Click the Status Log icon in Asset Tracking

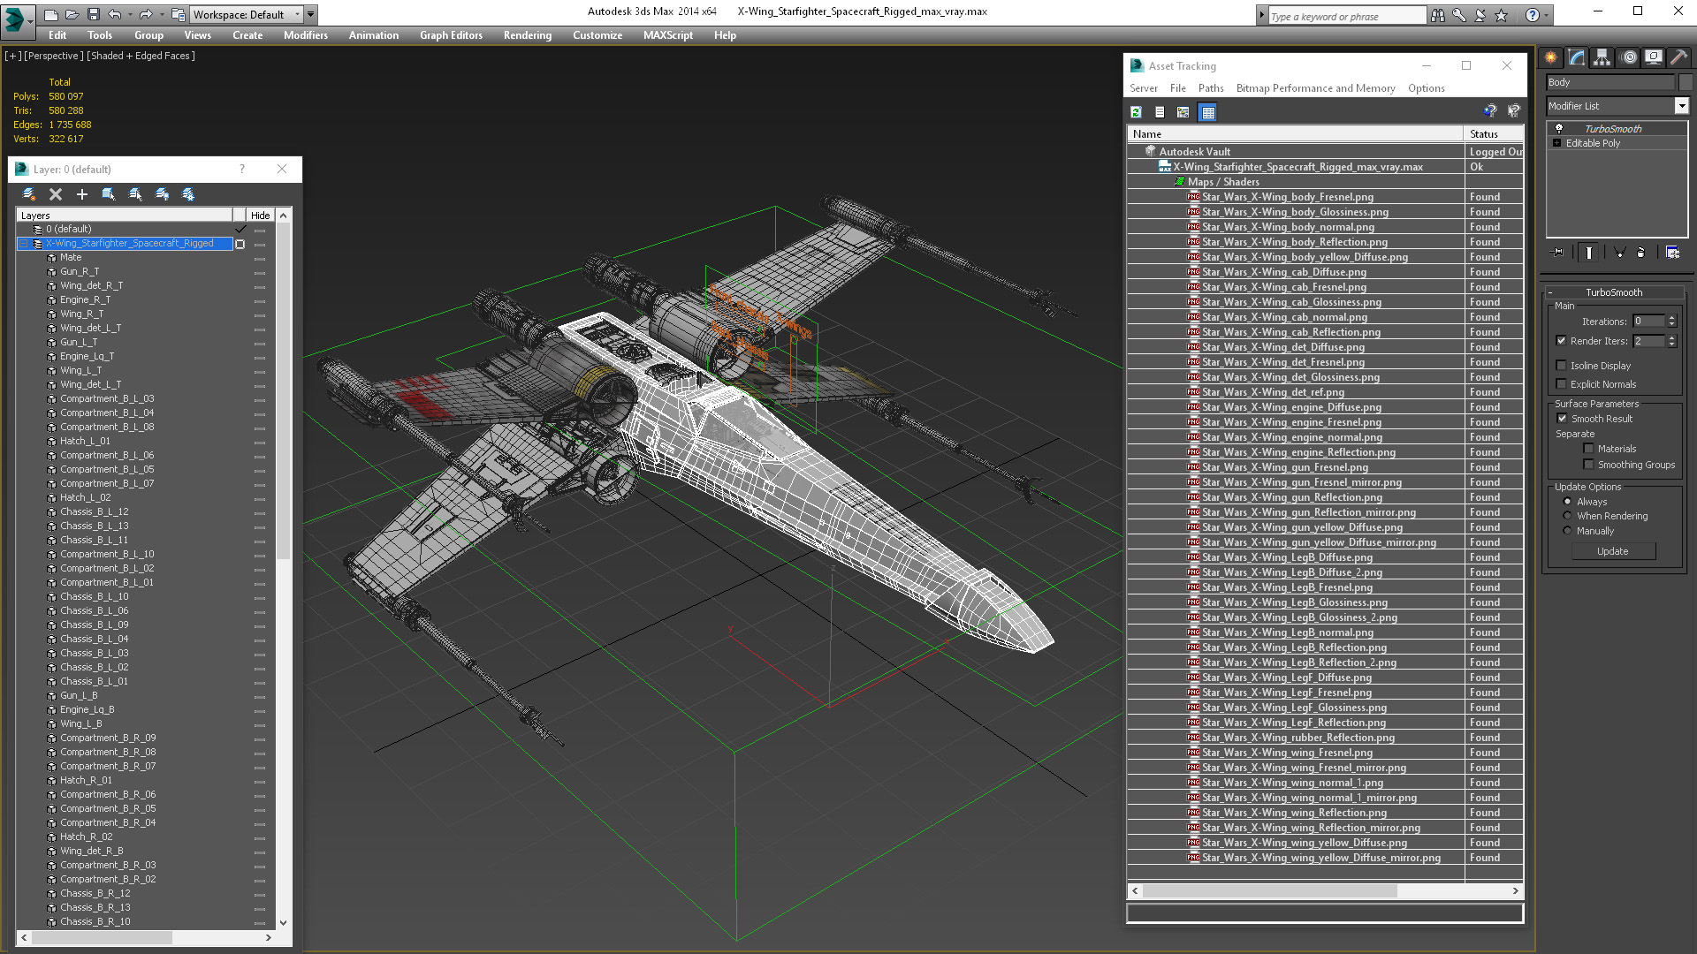click(1160, 112)
